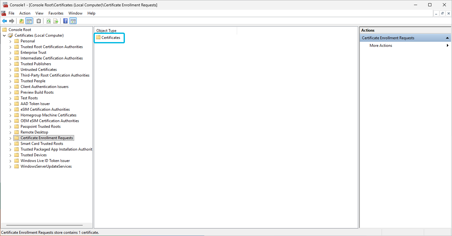Click the Export List toolbar icon
452x236 pixels.
(x=56, y=21)
